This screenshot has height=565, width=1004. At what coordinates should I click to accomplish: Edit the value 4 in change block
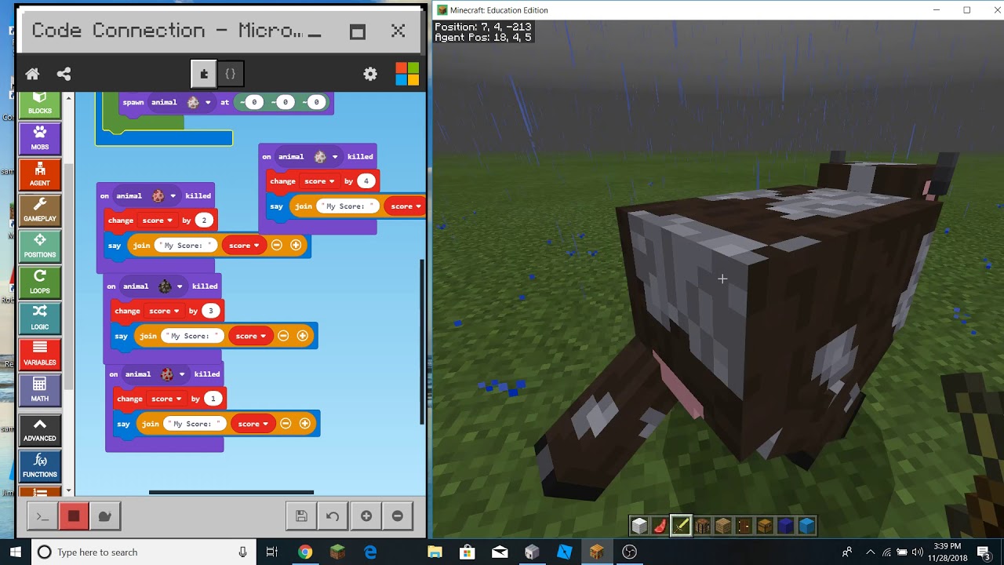366,181
